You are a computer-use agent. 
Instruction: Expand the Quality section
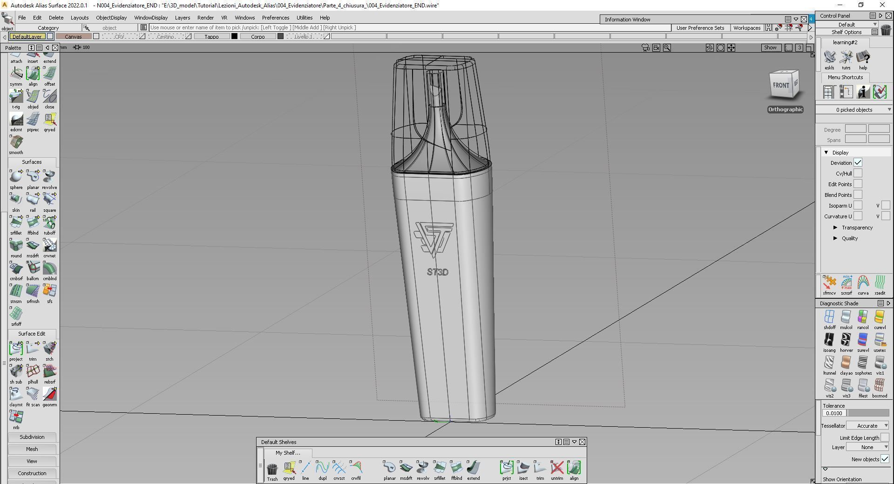pos(835,238)
